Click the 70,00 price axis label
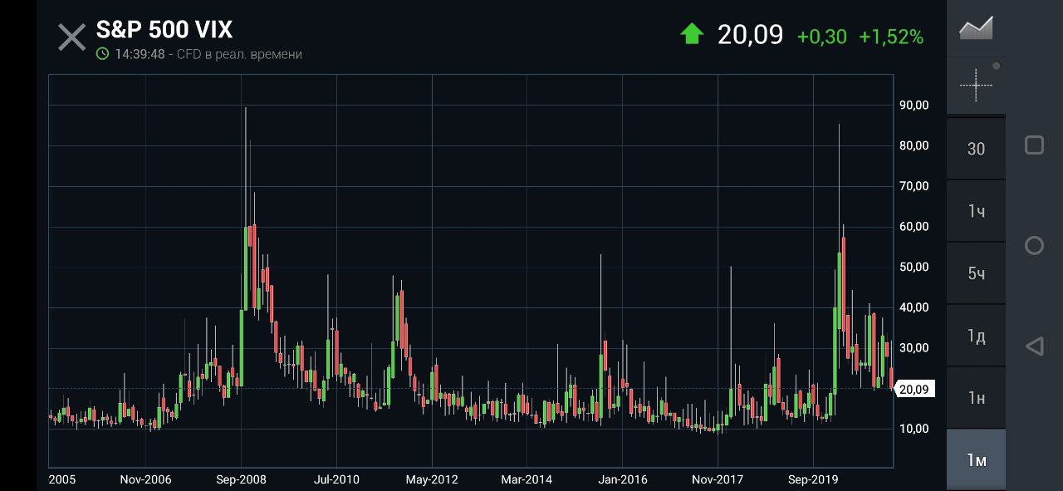 point(914,186)
